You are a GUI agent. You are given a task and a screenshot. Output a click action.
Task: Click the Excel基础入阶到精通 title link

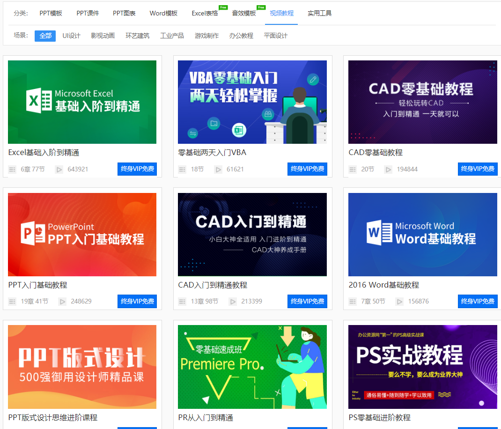[x=44, y=153]
